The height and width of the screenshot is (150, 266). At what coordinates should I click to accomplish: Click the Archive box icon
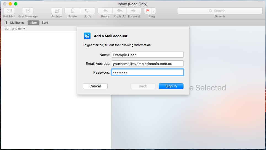[57, 11]
